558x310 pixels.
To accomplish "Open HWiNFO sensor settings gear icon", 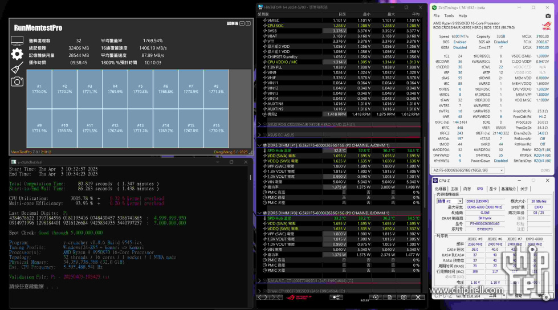I will [404, 297].
